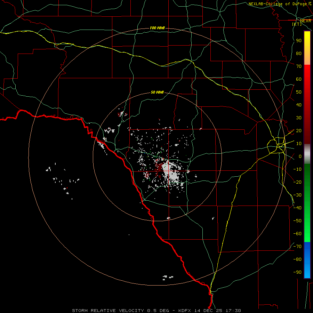
Task: Click the 100 NMI range ring label
Action: [x=157, y=28]
